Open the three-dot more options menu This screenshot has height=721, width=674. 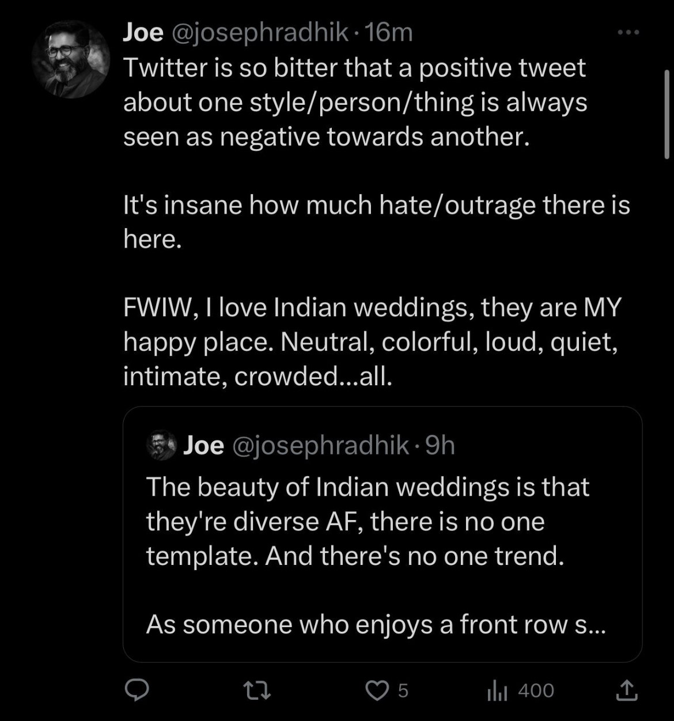pos(628,33)
